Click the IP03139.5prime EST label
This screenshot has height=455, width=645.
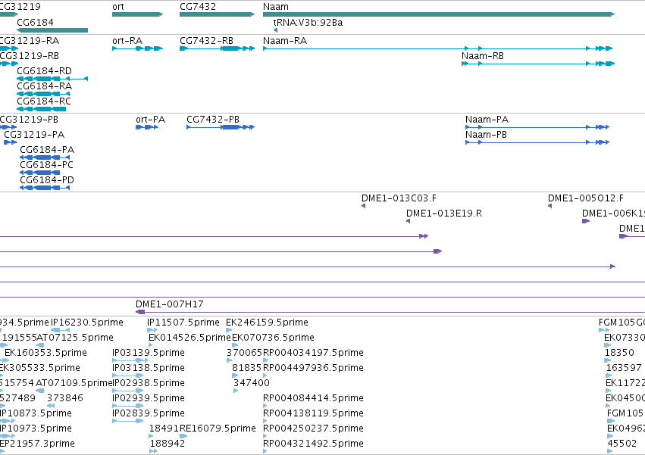pyautogui.click(x=149, y=353)
